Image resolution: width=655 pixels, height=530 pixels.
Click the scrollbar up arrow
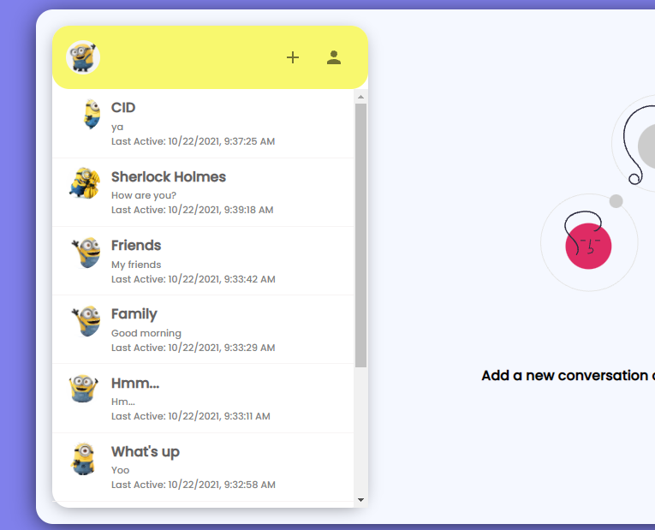(360, 96)
